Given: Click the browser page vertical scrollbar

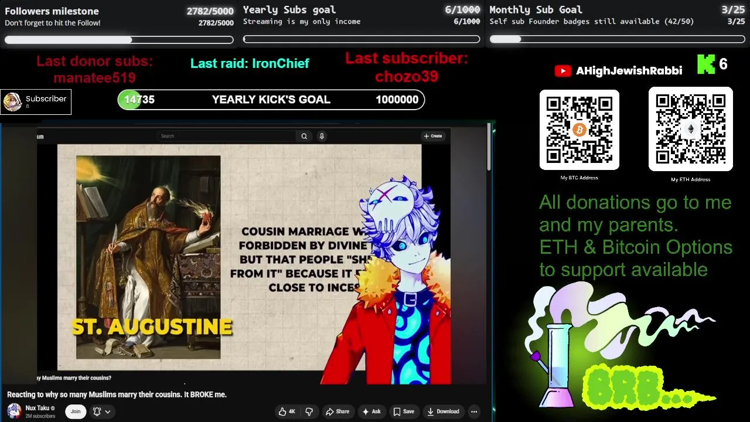Looking at the screenshot, I should coord(489,148).
